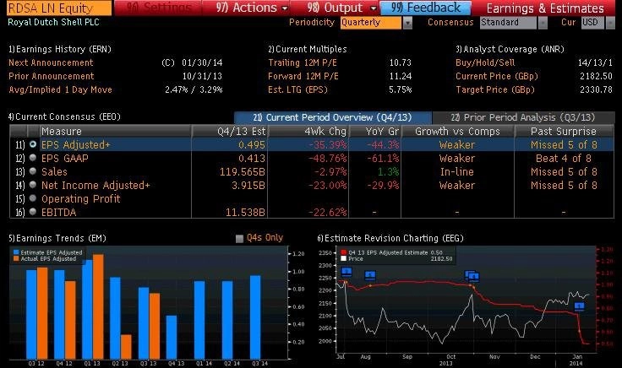Click the Target Price value 2330.78

pos(596,89)
